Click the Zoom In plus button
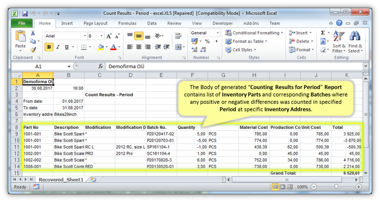Image resolution: width=380 pixels, height=202 pixels. pyautogui.click(x=358, y=187)
